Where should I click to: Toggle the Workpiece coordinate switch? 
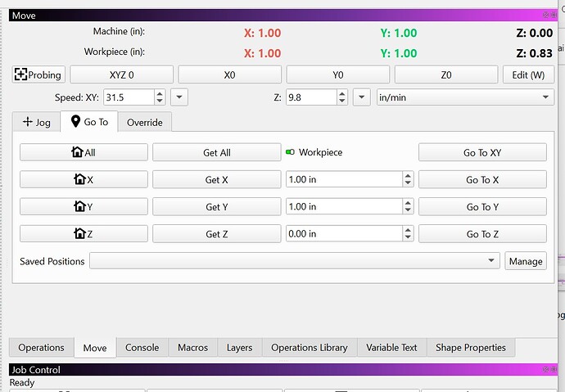pos(290,152)
